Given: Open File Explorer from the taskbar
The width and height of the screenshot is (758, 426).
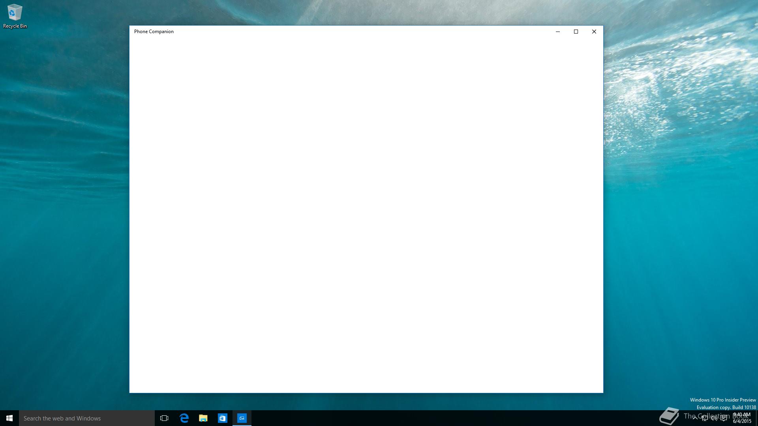Looking at the screenshot, I should [x=203, y=418].
